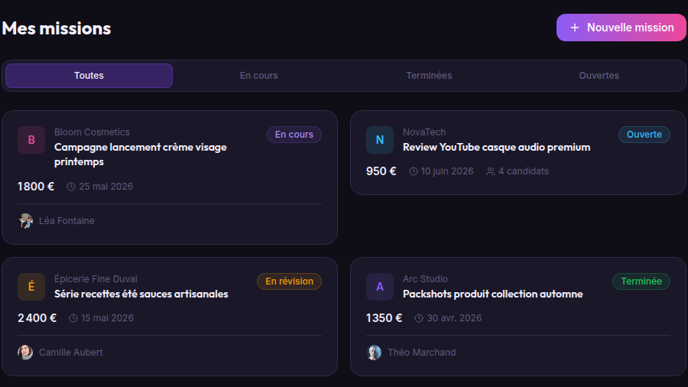Click the clock icon next to 15 mai 2026

tap(73, 319)
